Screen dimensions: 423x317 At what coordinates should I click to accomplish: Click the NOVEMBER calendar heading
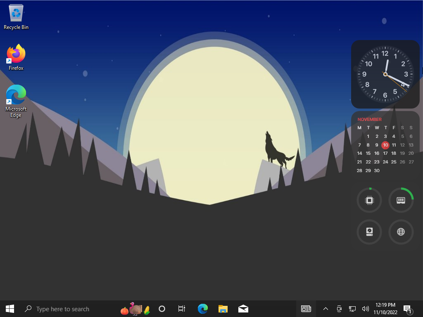[370, 119]
